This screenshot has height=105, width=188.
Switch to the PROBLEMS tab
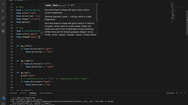tap(13, 93)
